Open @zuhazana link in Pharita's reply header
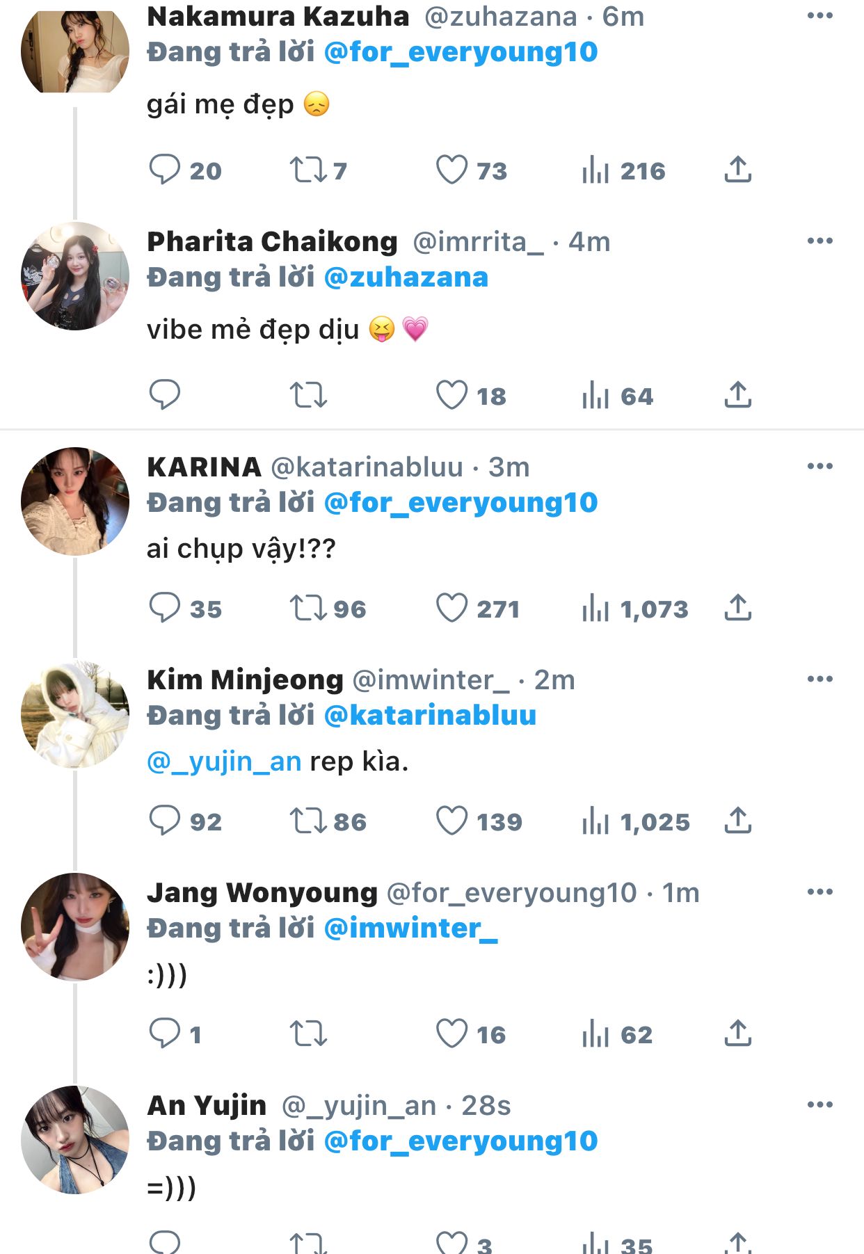The height and width of the screenshot is (1254, 864). [x=406, y=278]
